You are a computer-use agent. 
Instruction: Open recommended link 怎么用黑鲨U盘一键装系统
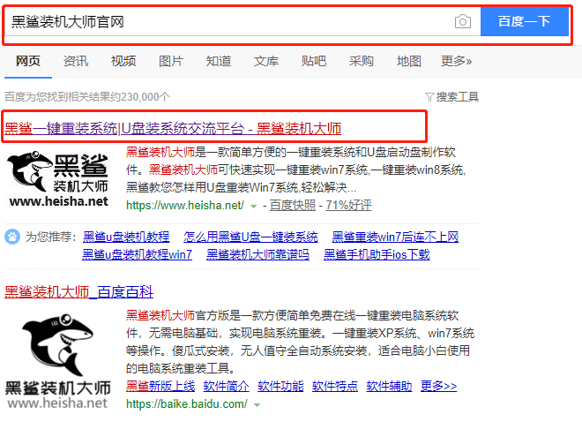point(250,237)
